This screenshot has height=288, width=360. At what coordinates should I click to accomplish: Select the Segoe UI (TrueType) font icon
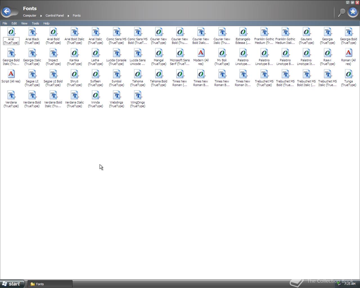pos(32,74)
